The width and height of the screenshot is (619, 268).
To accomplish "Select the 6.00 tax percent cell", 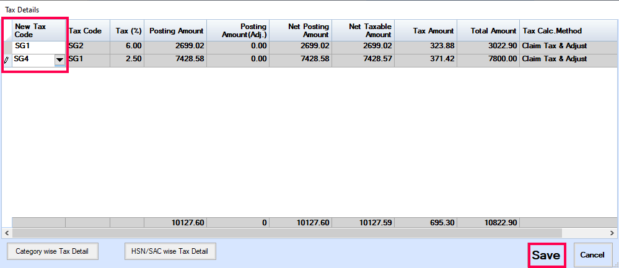I will coord(127,46).
